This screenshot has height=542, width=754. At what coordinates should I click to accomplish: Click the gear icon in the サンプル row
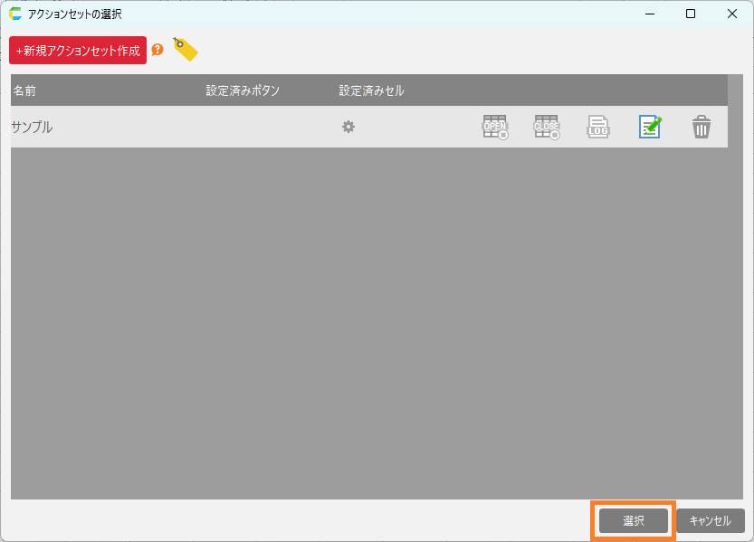348,128
